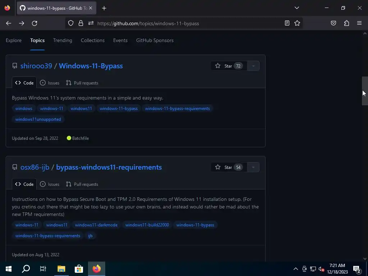Viewport: 368px width, 276px height.
Task: Open Microsoft Store from the taskbar
Action: pyautogui.click(x=79, y=269)
